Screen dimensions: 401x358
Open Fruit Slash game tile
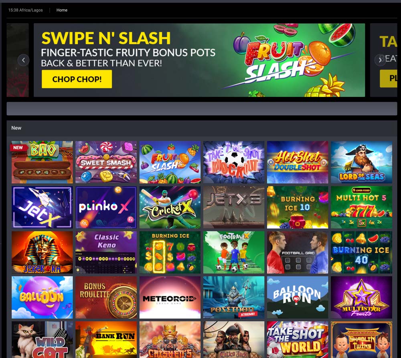(170, 162)
